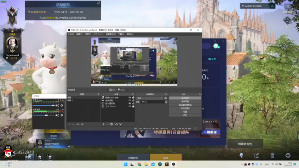Open Windows Start menu on taskbar

[x=126, y=164]
